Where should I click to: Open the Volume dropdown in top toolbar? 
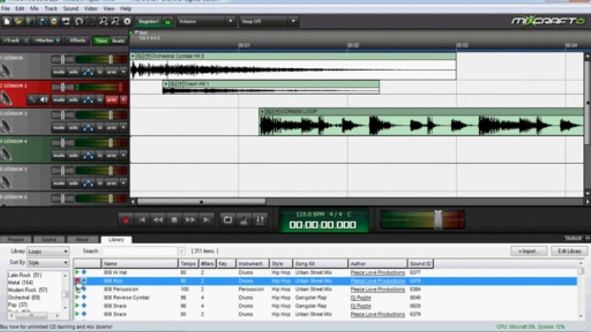[x=206, y=21]
